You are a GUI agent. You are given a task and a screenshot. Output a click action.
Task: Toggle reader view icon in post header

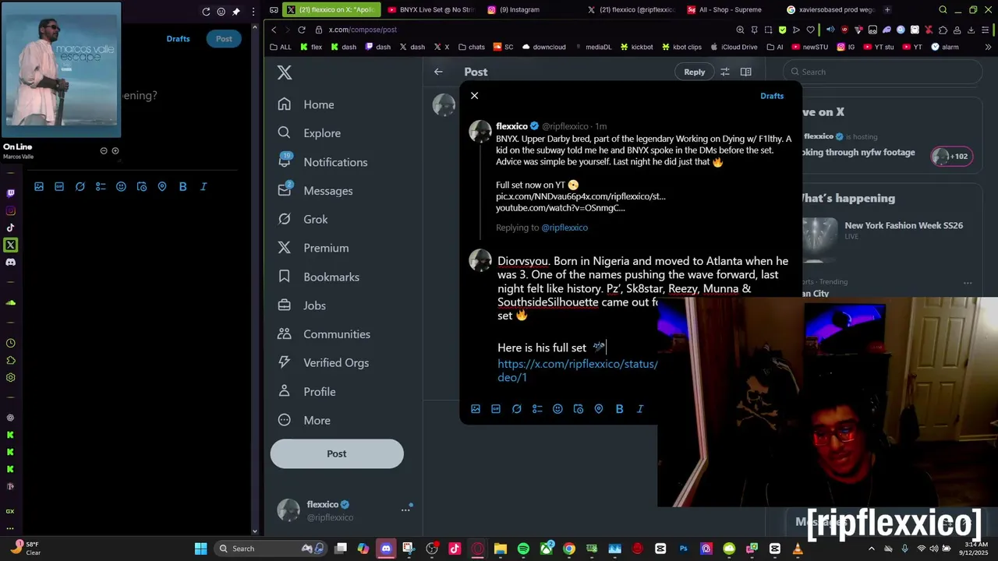coord(746,72)
